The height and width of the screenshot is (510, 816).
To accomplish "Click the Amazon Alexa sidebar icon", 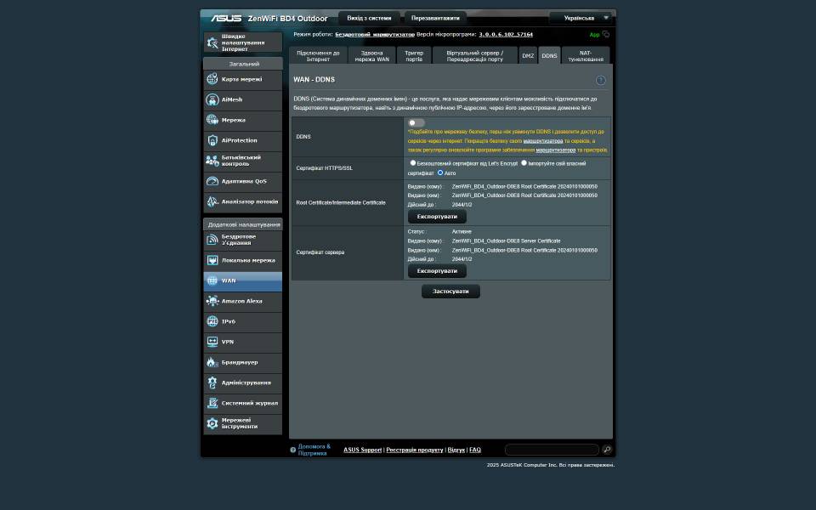I will tap(212, 301).
